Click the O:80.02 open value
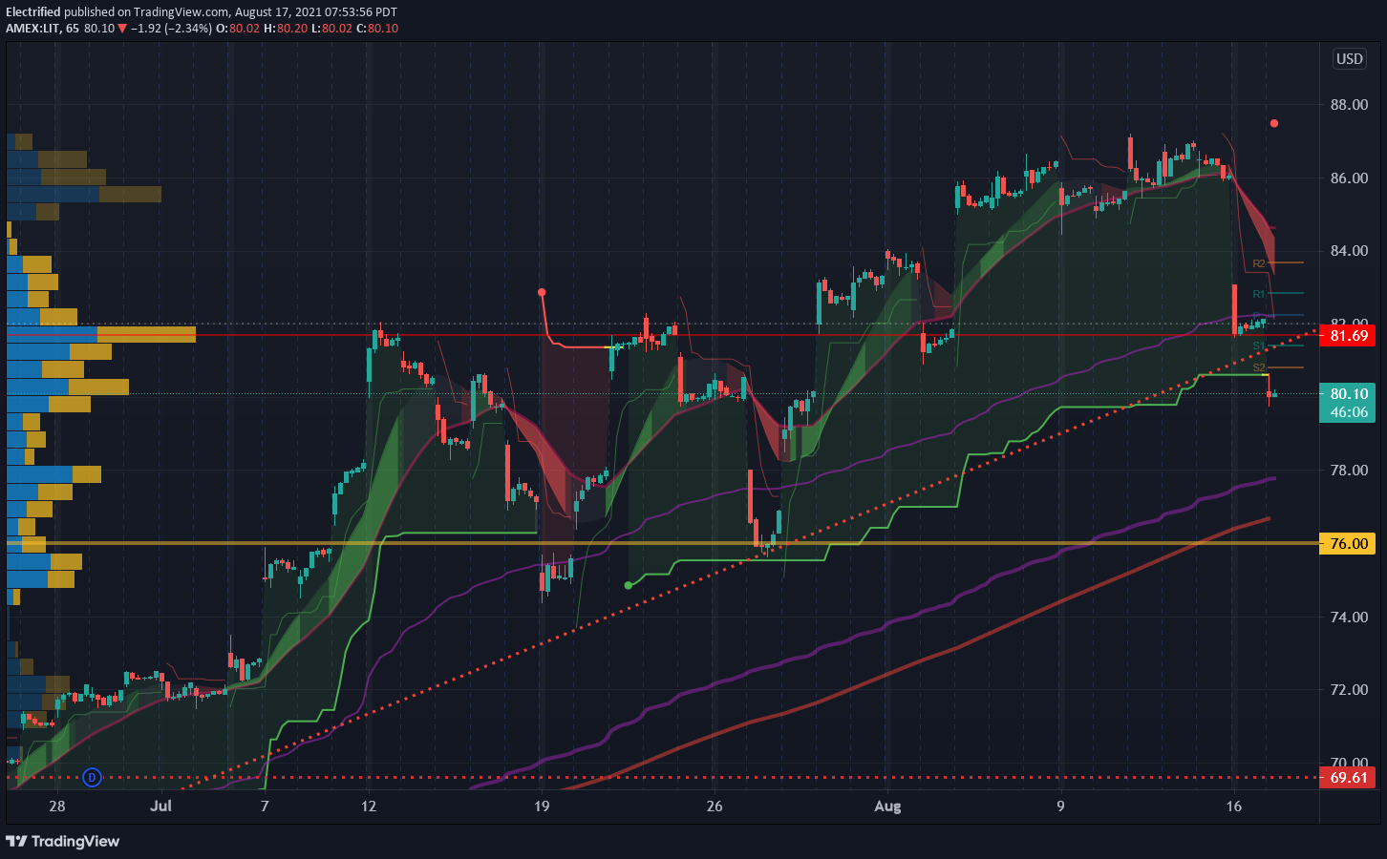Viewport: 1387px width, 859px height. click(238, 29)
